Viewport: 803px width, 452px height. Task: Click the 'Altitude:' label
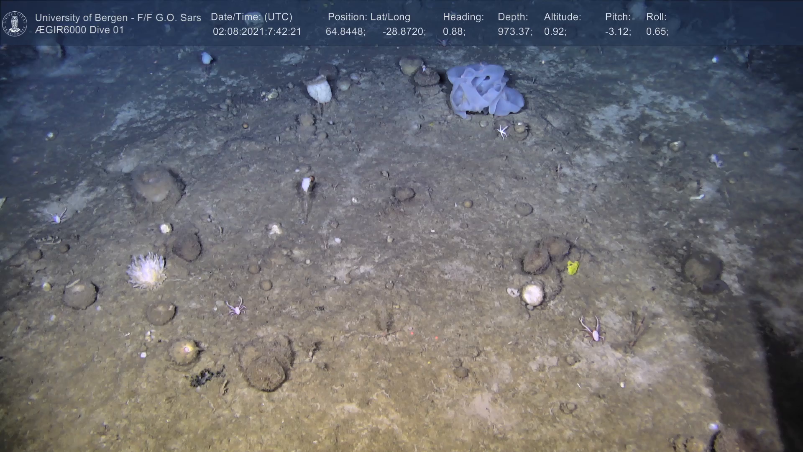[563, 17]
